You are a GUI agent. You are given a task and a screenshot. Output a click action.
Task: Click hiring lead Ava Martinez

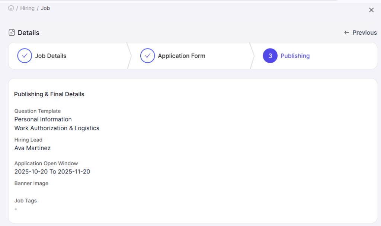point(32,148)
